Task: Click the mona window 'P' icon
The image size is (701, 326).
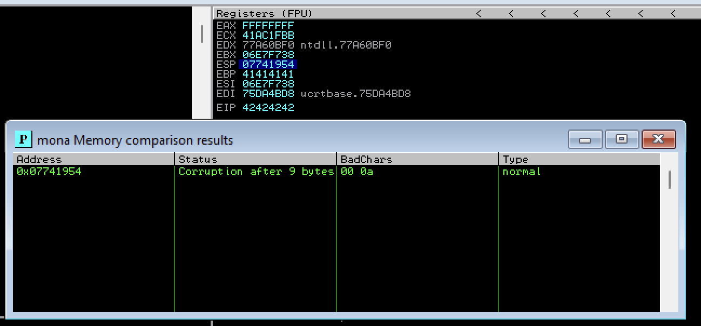Action: [23, 139]
